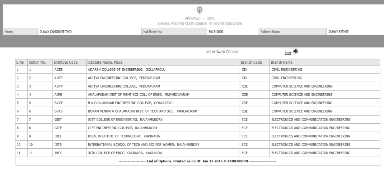Viewport: 384px width, 172px height.
Task: Click the Institute Name, Place column header
Action: (105, 62)
